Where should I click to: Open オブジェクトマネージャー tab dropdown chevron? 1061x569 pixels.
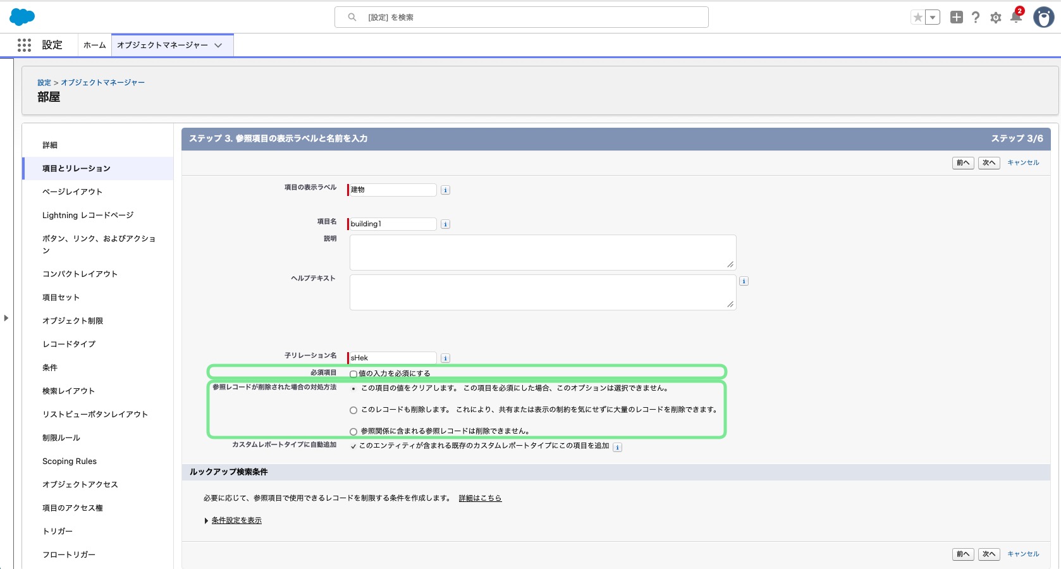pyautogui.click(x=218, y=46)
